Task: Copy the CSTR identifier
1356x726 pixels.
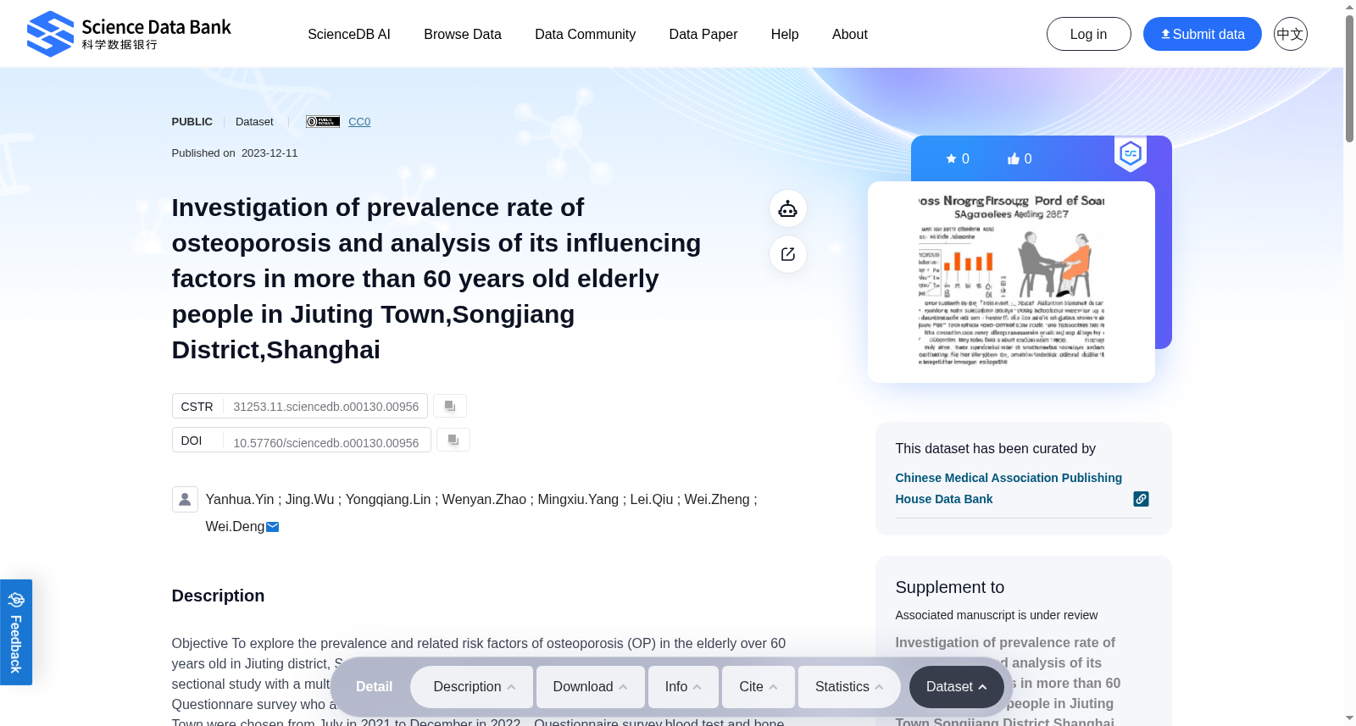Action: coord(450,406)
